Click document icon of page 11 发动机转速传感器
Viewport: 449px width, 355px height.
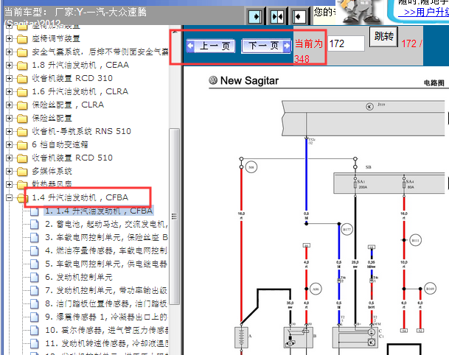point(35,343)
